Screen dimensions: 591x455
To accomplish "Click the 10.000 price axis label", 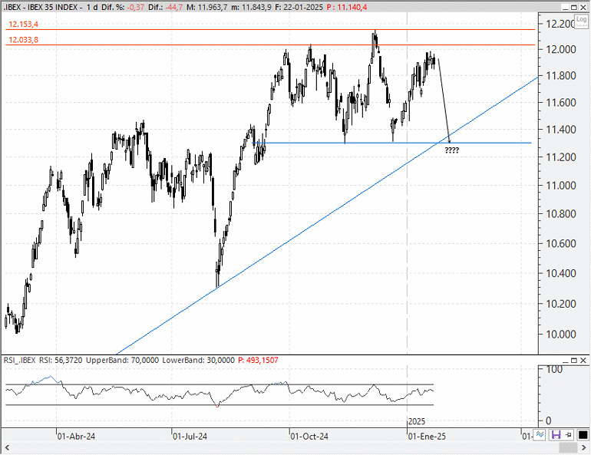I will click(561, 334).
